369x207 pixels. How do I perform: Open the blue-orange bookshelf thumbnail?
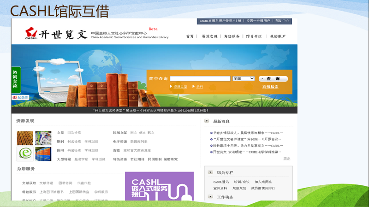pos(43,154)
